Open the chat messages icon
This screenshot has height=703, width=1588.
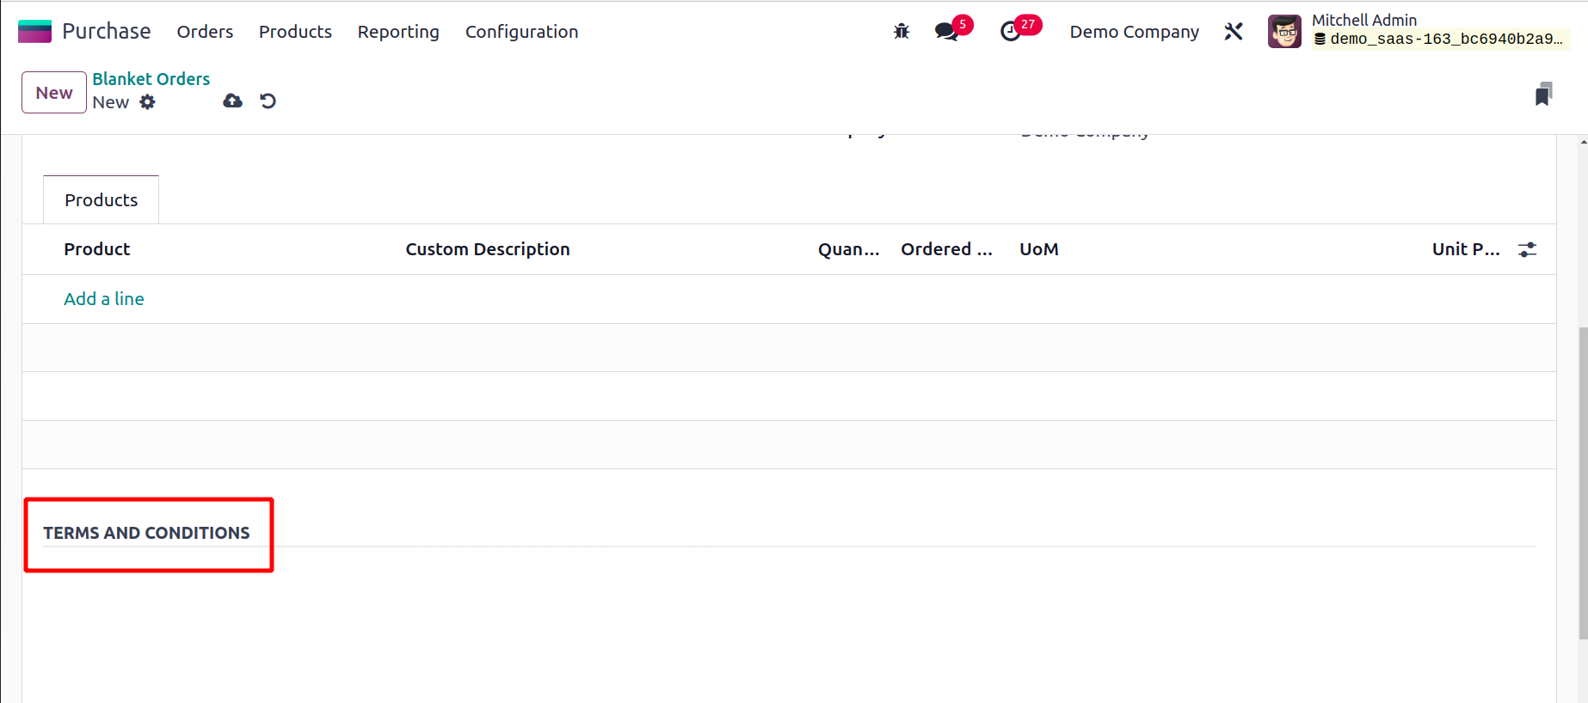coord(946,32)
